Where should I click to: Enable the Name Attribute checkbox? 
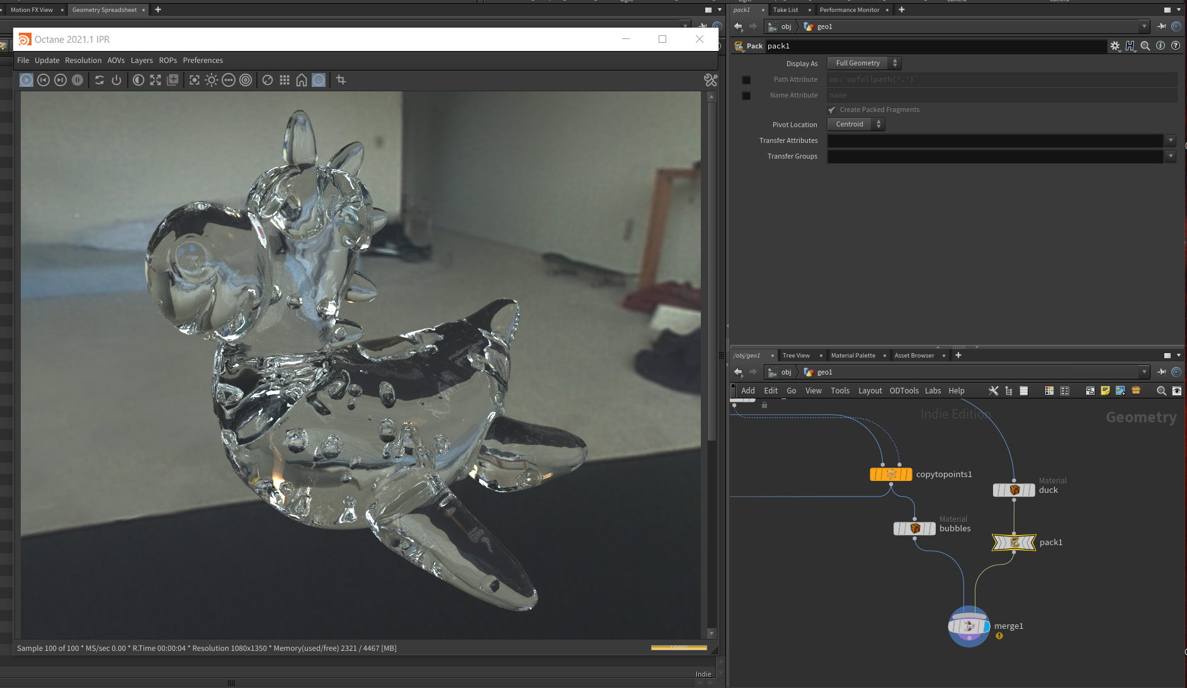click(x=746, y=96)
